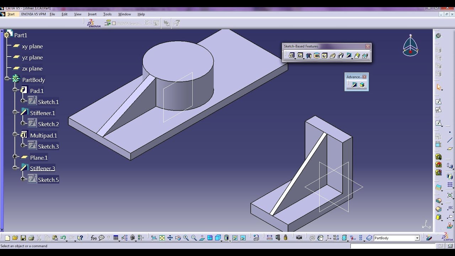The image size is (455, 256).
Task: Select Sketch.3 in the specification tree
Action: pos(48,146)
